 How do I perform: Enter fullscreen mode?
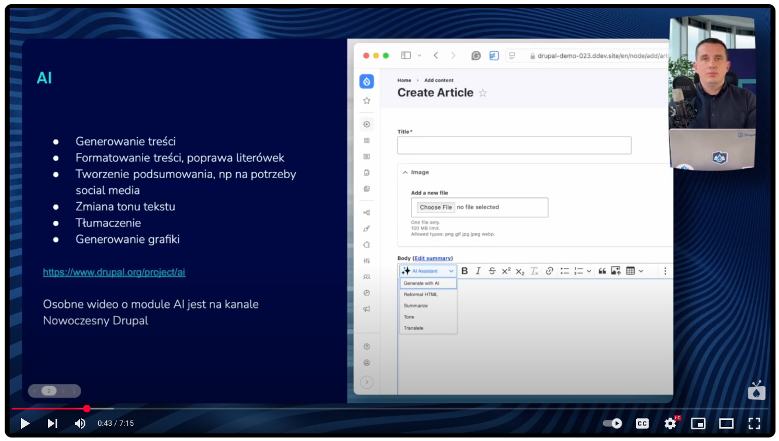coord(754,423)
